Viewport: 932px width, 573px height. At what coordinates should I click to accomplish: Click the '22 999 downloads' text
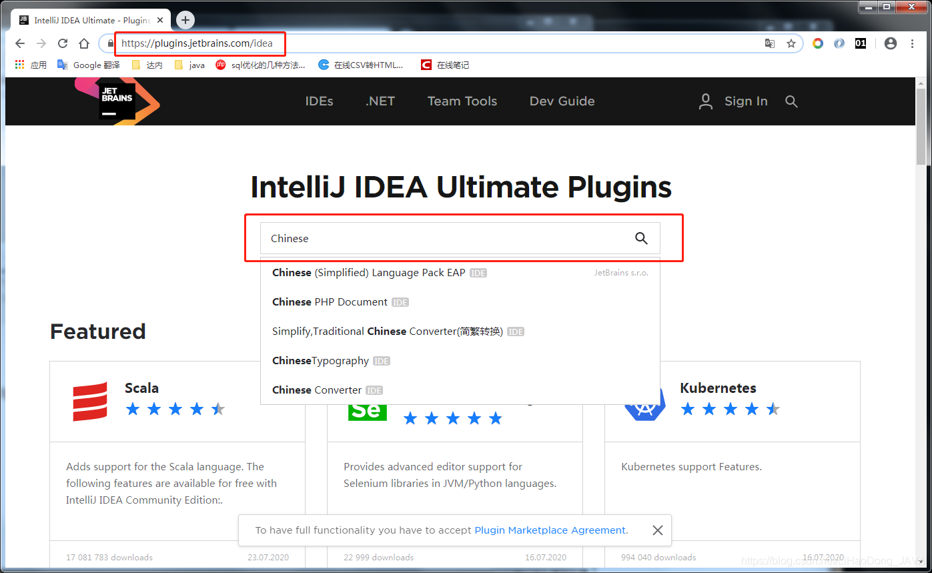pos(378,557)
